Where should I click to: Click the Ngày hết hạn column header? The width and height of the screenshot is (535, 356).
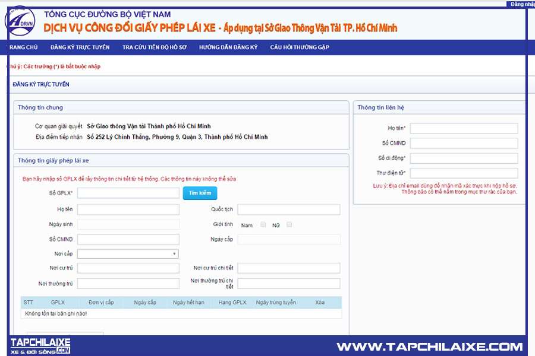(188, 303)
